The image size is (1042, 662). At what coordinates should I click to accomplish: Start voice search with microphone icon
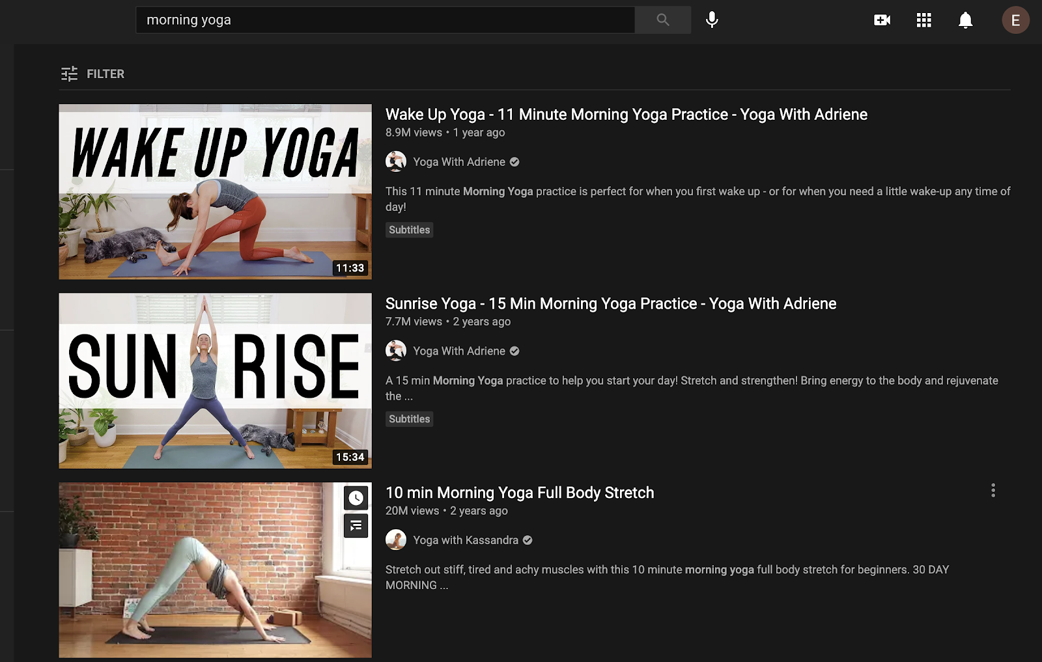712,20
